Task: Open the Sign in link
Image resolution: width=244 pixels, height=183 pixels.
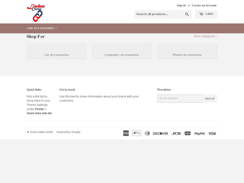Action: coord(181,5)
